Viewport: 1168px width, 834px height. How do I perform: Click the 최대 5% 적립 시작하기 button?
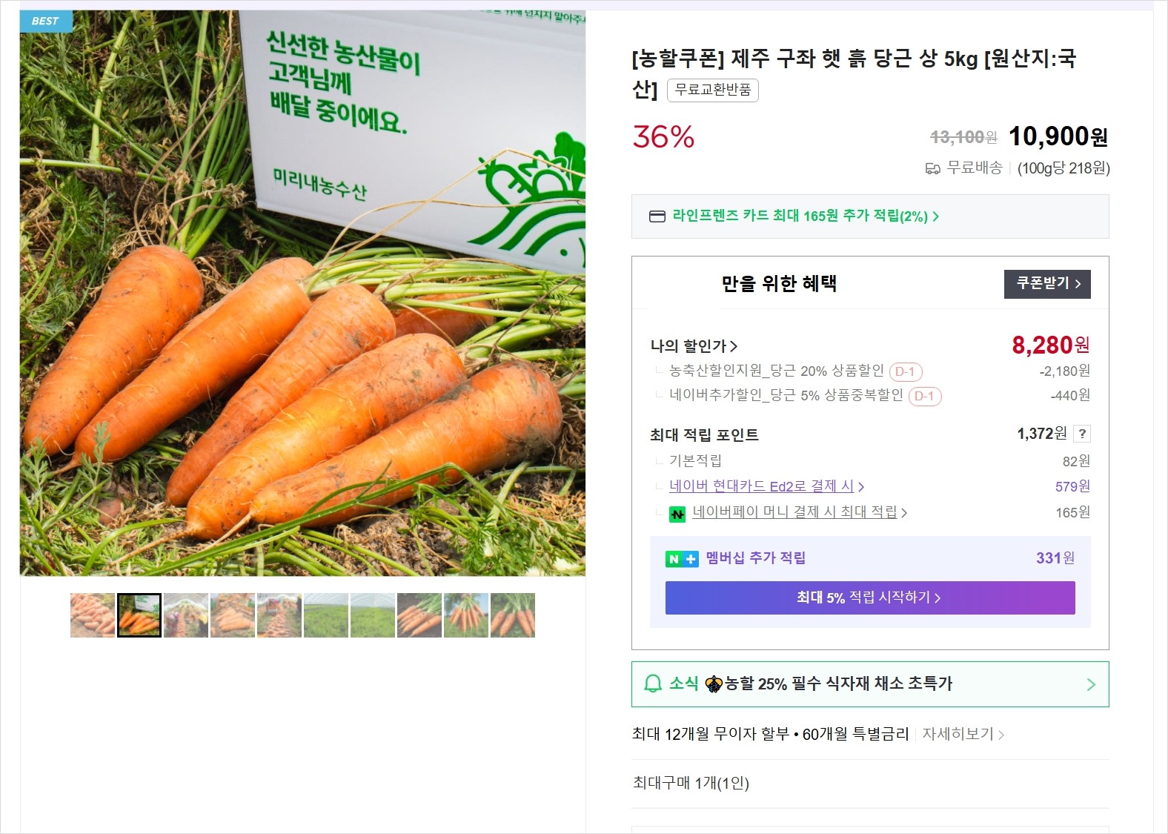pyautogui.click(x=869, y=598)
